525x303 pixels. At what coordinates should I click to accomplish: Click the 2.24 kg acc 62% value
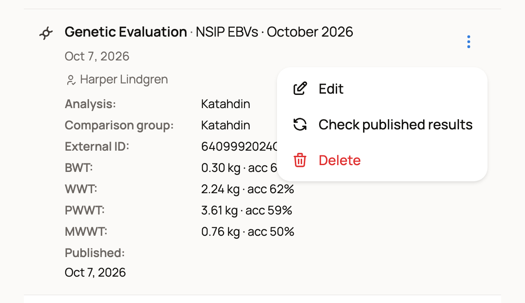point(248,189)
